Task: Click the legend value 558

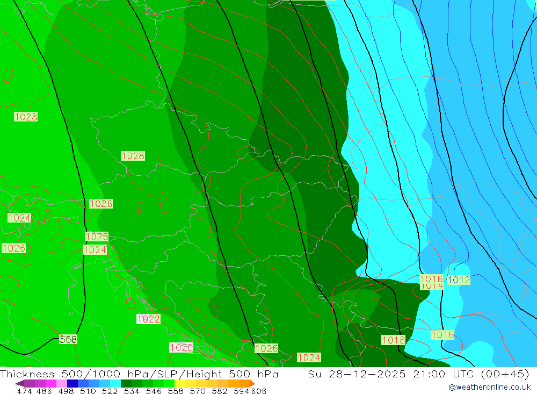Action: click(176, 391)
